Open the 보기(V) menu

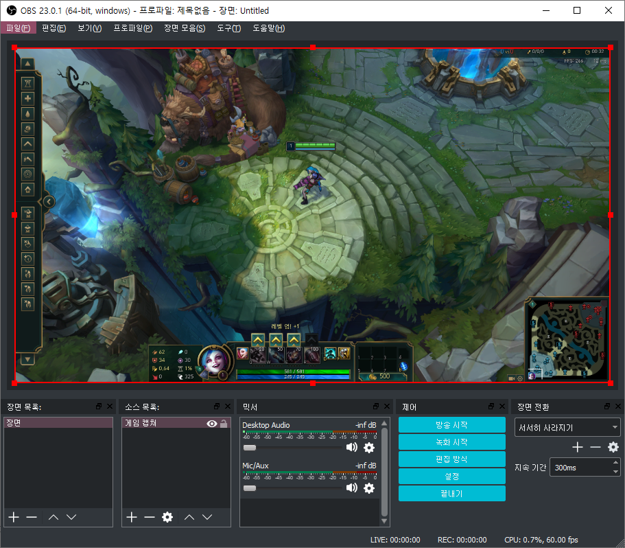click(90, 28)
